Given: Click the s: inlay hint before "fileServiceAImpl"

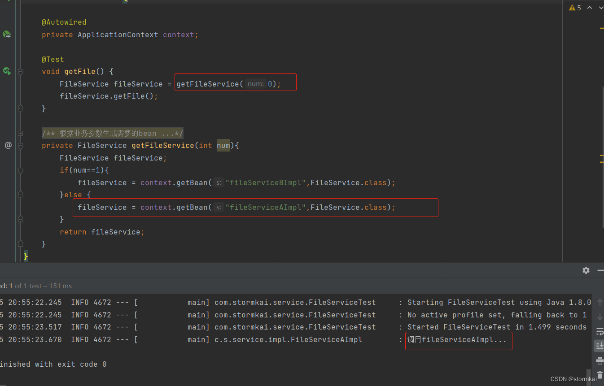Looking at the screenshot, I should tap(219, 207).
